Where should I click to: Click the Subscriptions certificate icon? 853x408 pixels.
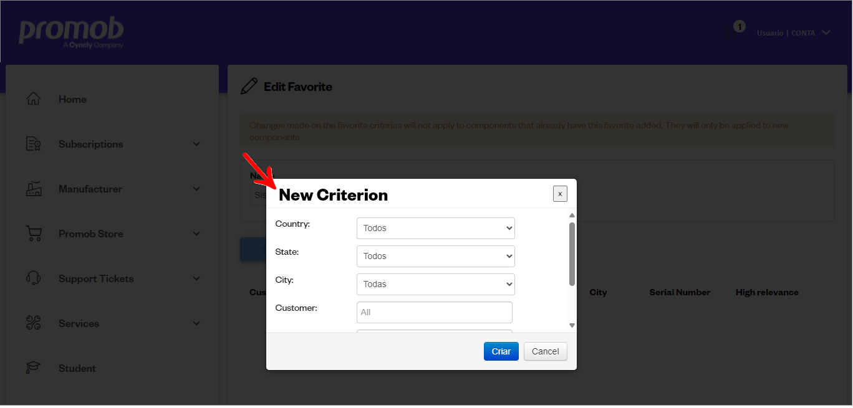(x=34, y=144)
